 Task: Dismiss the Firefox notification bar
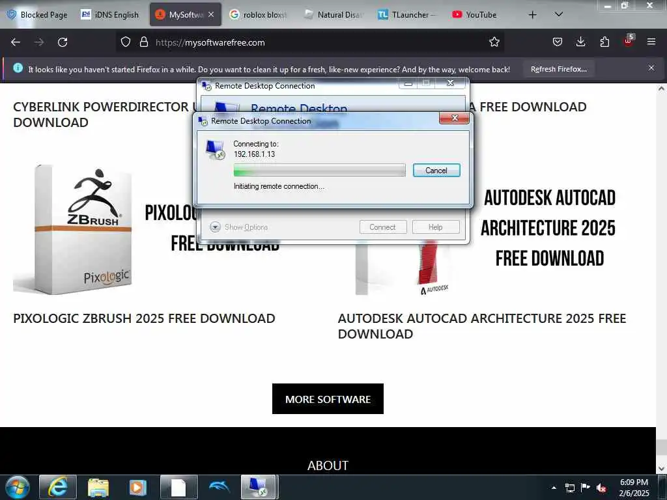[651, 68]
